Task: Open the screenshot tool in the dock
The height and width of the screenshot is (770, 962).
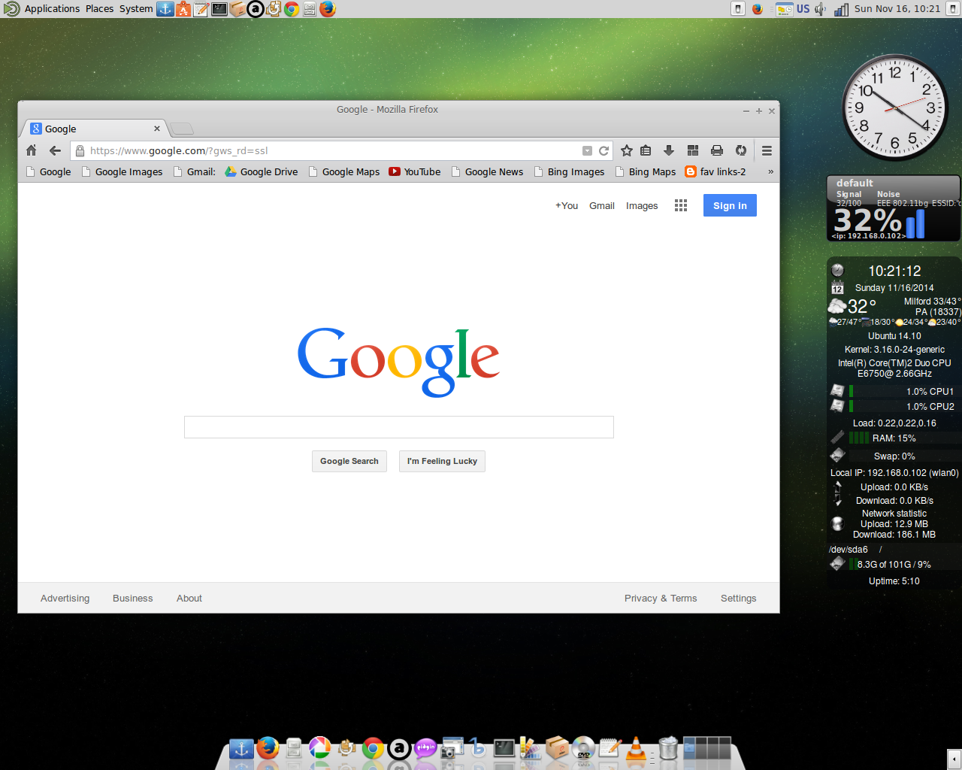Action: (452, 747)
